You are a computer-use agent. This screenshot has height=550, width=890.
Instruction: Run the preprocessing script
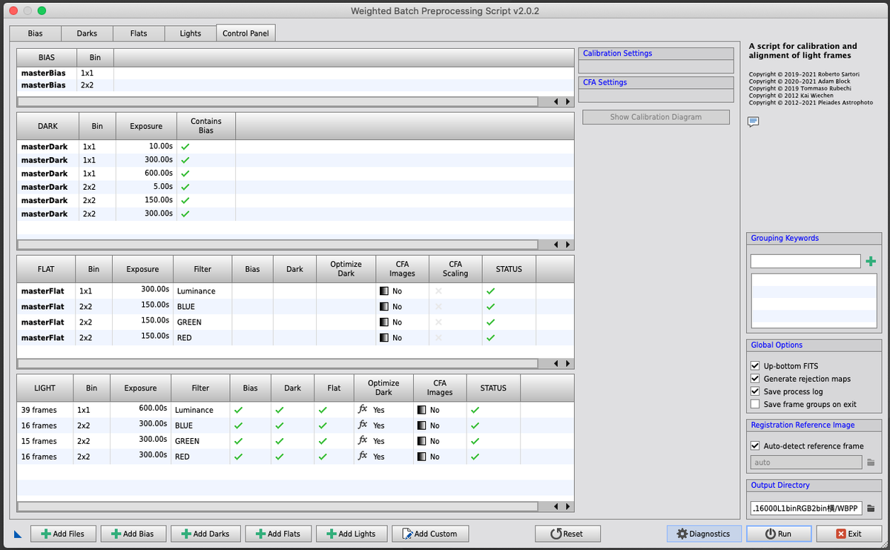779,534
